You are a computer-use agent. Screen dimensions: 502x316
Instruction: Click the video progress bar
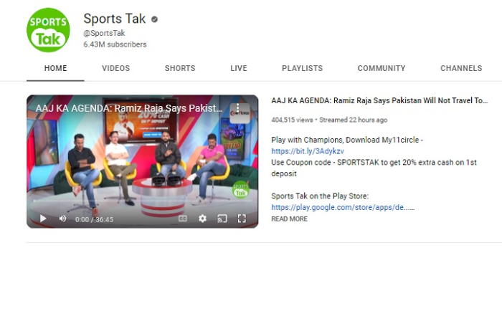pyautogui.click(x=143, y=201)
